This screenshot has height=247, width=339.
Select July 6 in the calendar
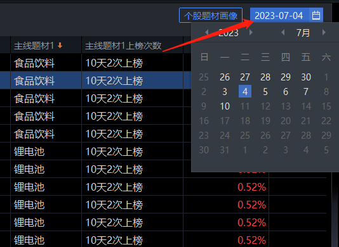286,91
